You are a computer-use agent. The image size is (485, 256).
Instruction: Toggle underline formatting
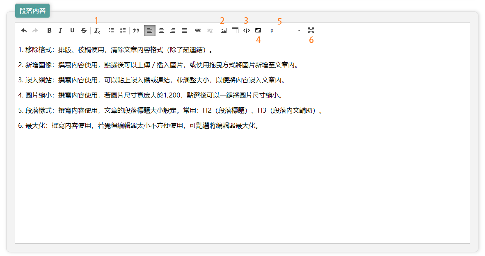pos(72,30)
